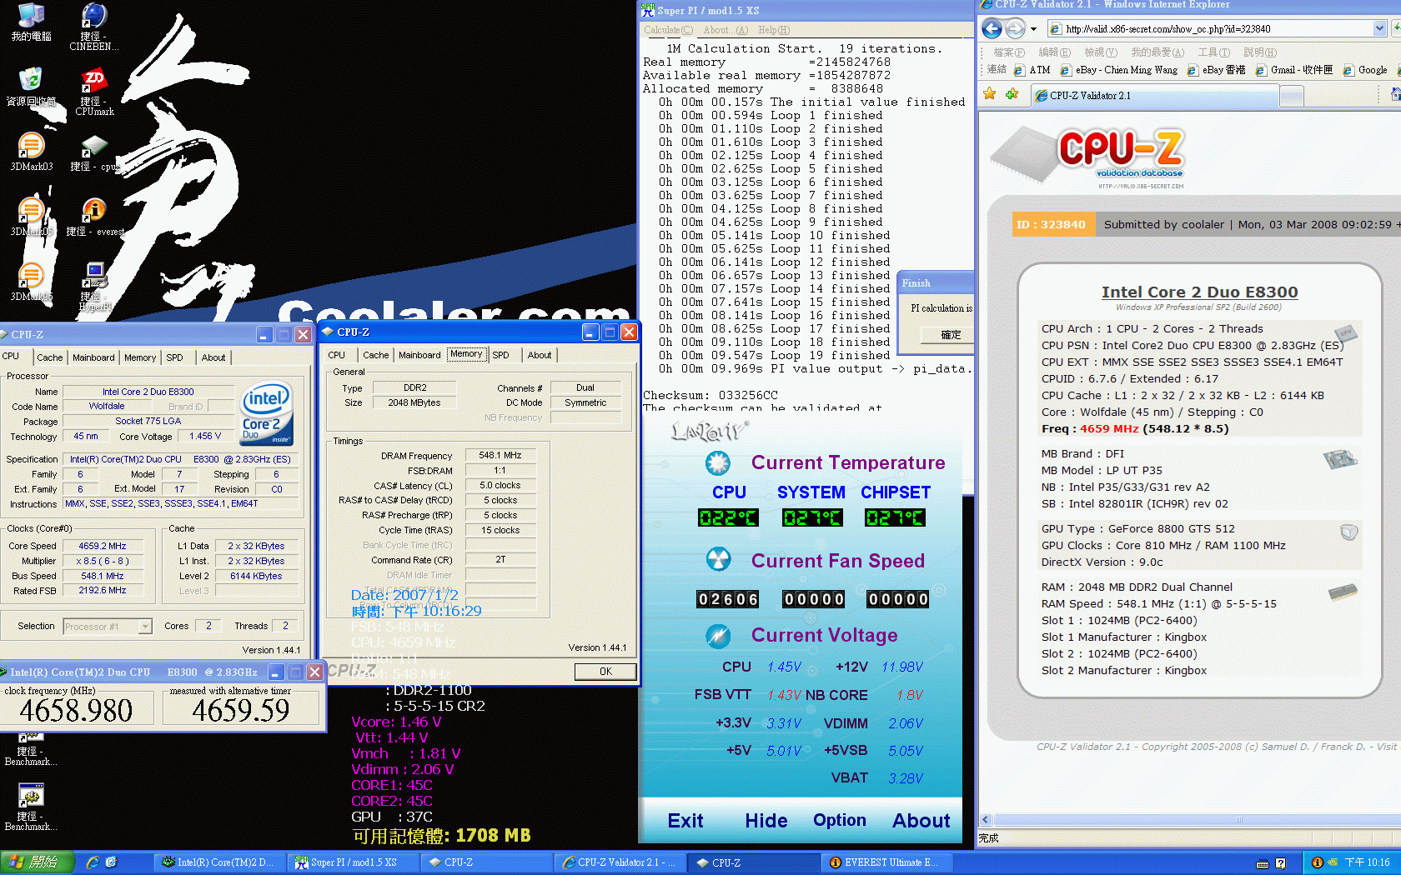Select Memory tab in right CPU-Z window
This screenshot has width=1401, height=875.
tap(466, 354)
